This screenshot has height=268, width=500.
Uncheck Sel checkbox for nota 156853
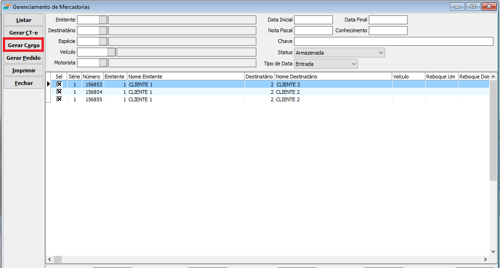tap(59, 85)
